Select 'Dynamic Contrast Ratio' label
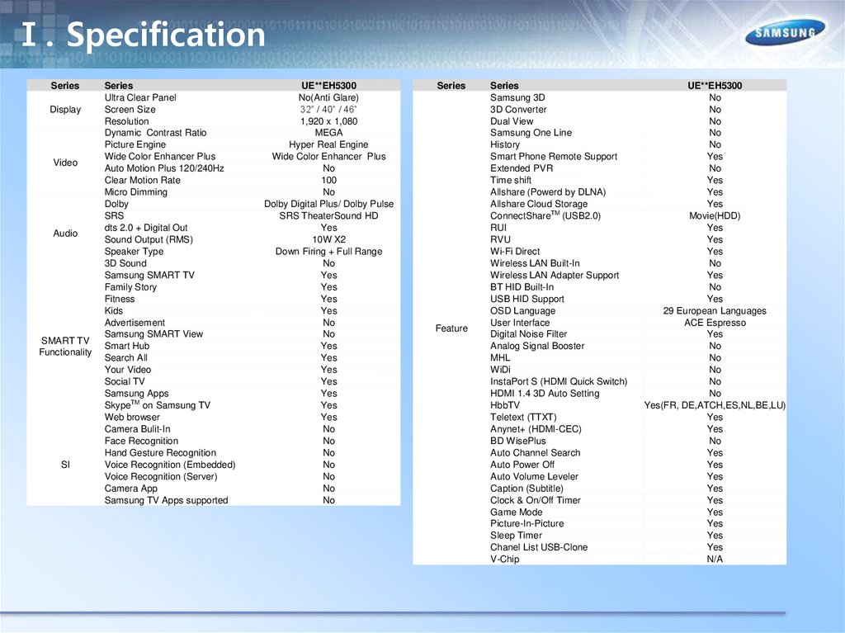Image resolution: width=845 pixels, height=633 pixels. point(155,133)
